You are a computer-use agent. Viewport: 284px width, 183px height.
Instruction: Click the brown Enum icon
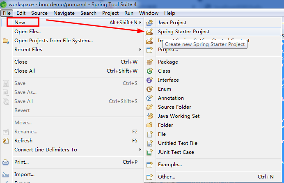pos(150,89)
